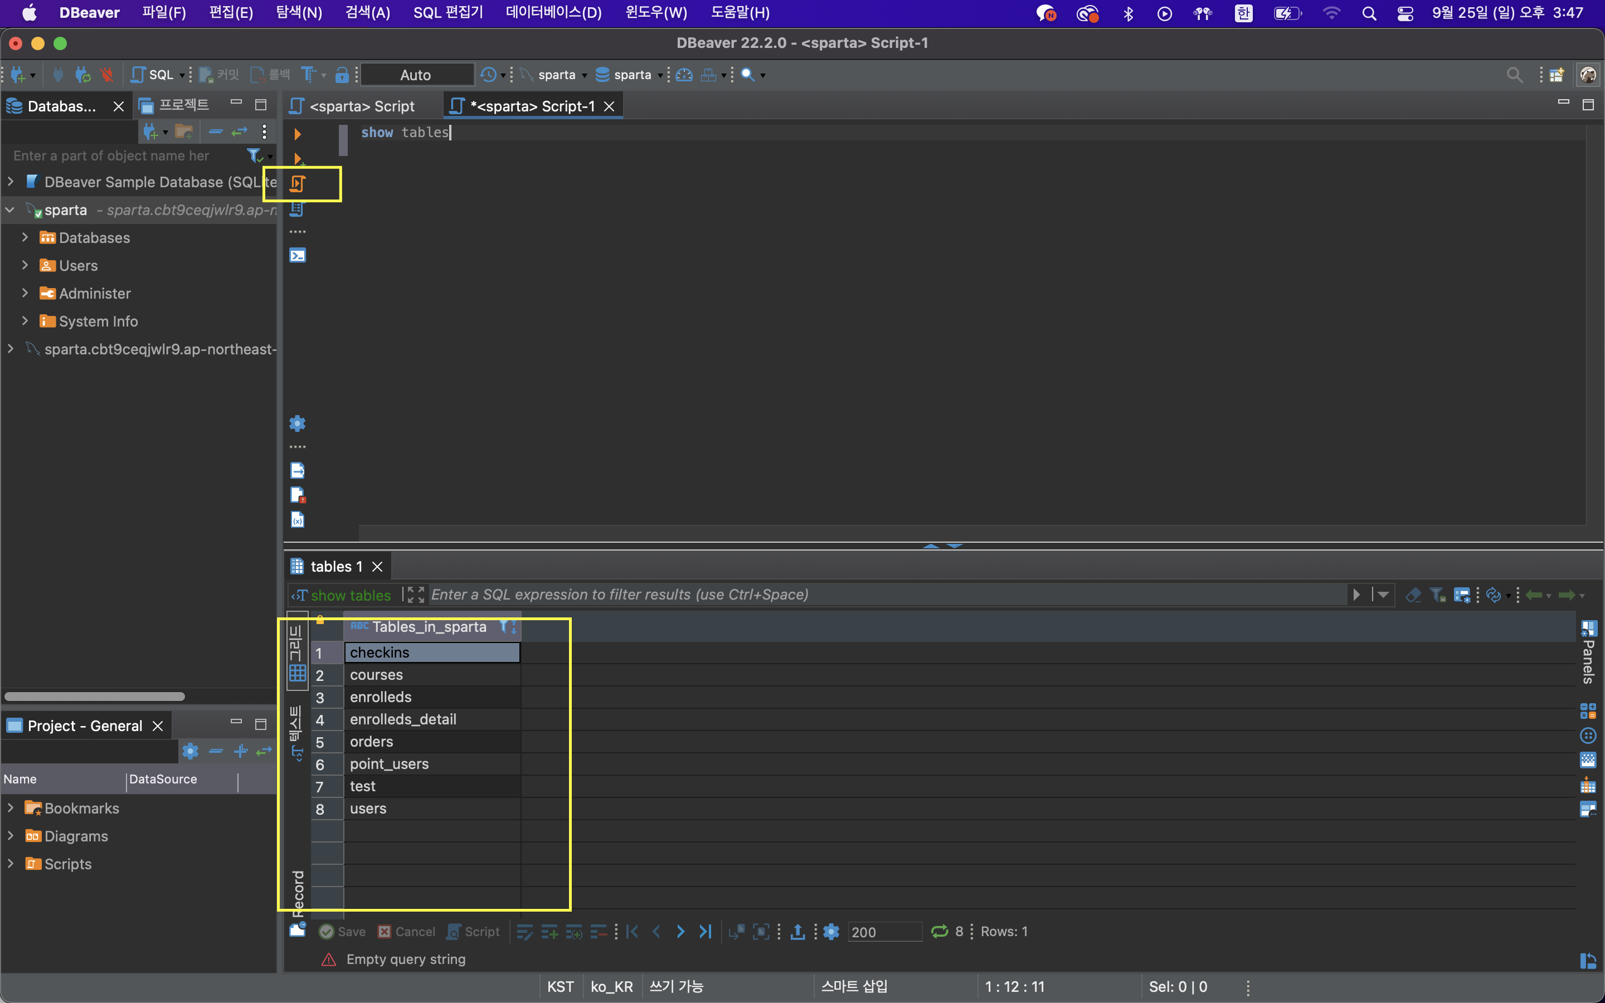Click the object name filter field
Image resolution: width=1605 pixels, height=1003 pixels.
[x=126, y=156]
